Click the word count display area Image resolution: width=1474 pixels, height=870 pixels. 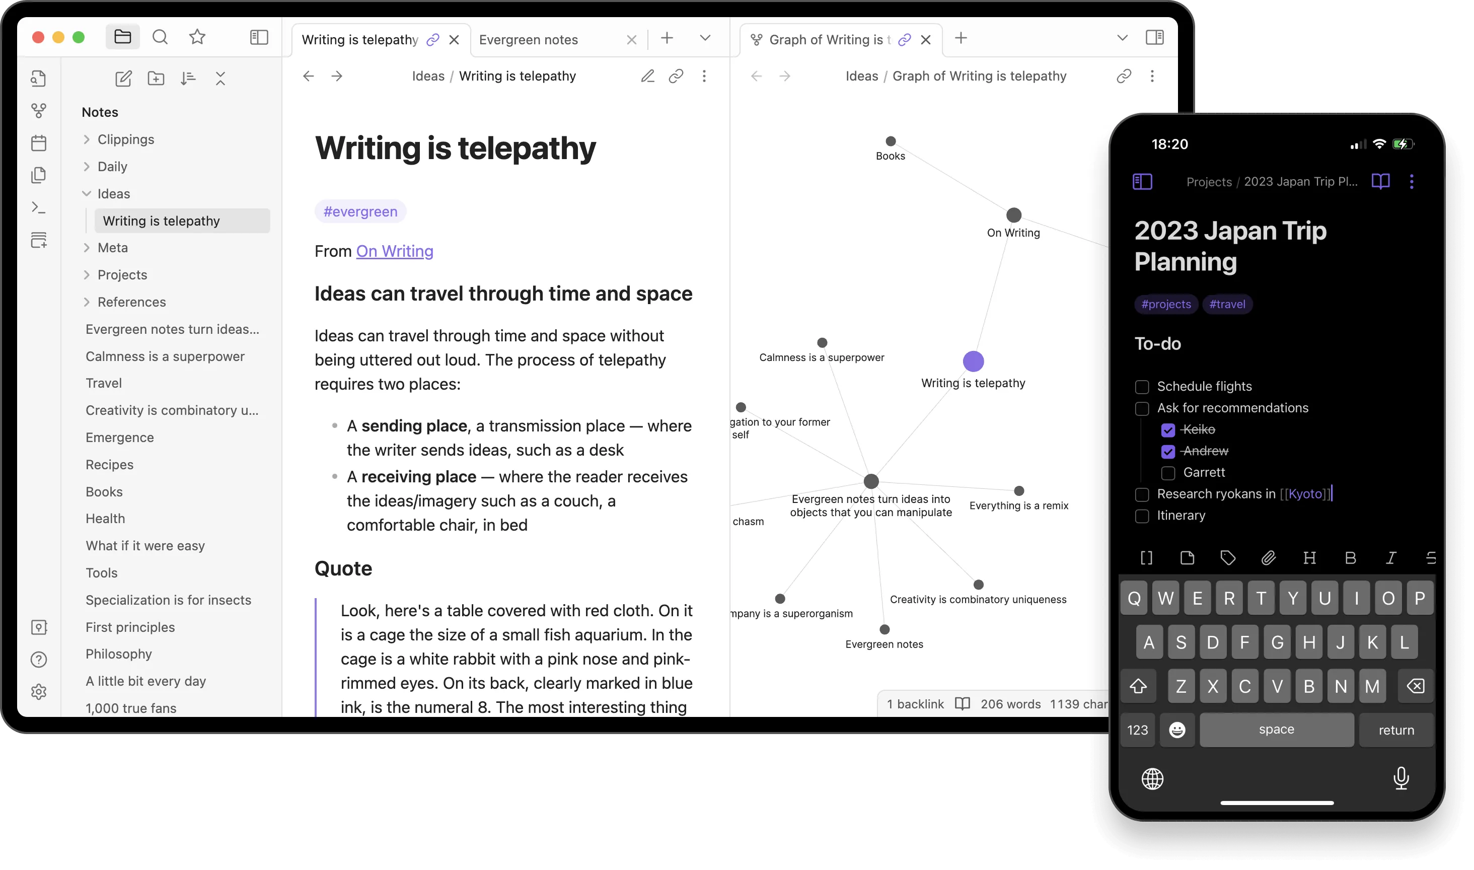click(1010, 703)
